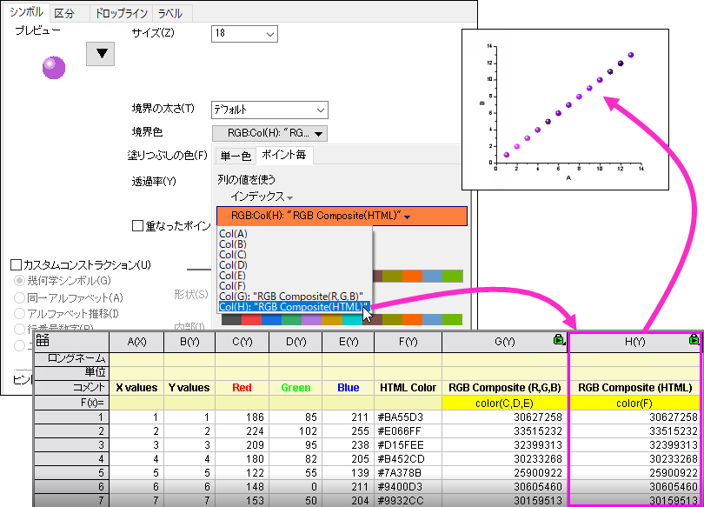704x507 pixels.
Task: Click the worksheet select-all corner icon
Action: click(43, 340)
